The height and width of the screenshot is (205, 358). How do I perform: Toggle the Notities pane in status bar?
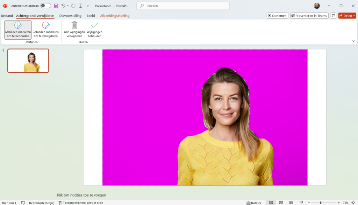point(254,203)
